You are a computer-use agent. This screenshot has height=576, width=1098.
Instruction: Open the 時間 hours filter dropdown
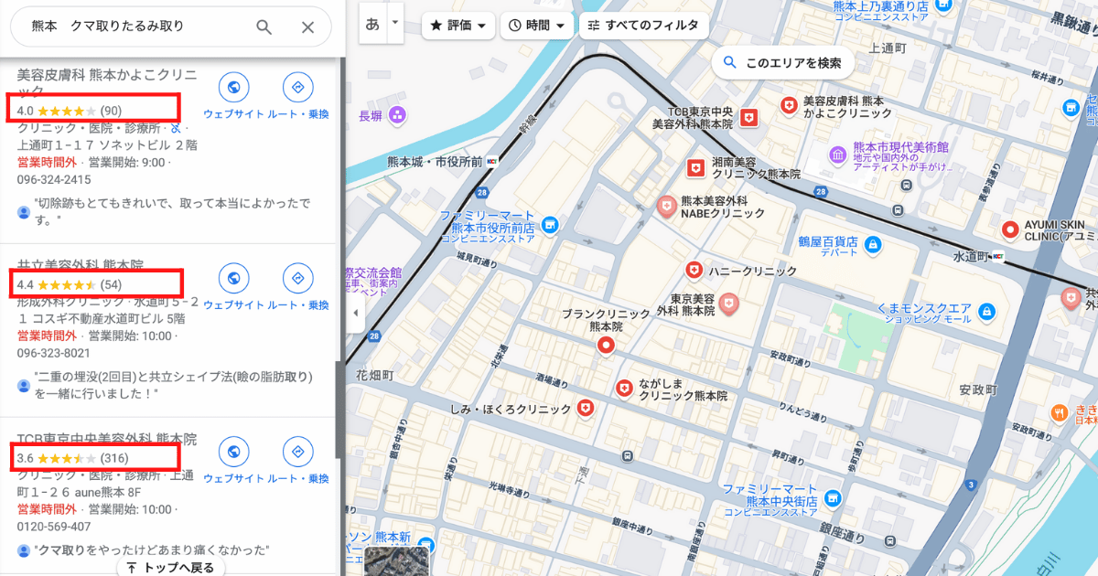click(538, 25)
